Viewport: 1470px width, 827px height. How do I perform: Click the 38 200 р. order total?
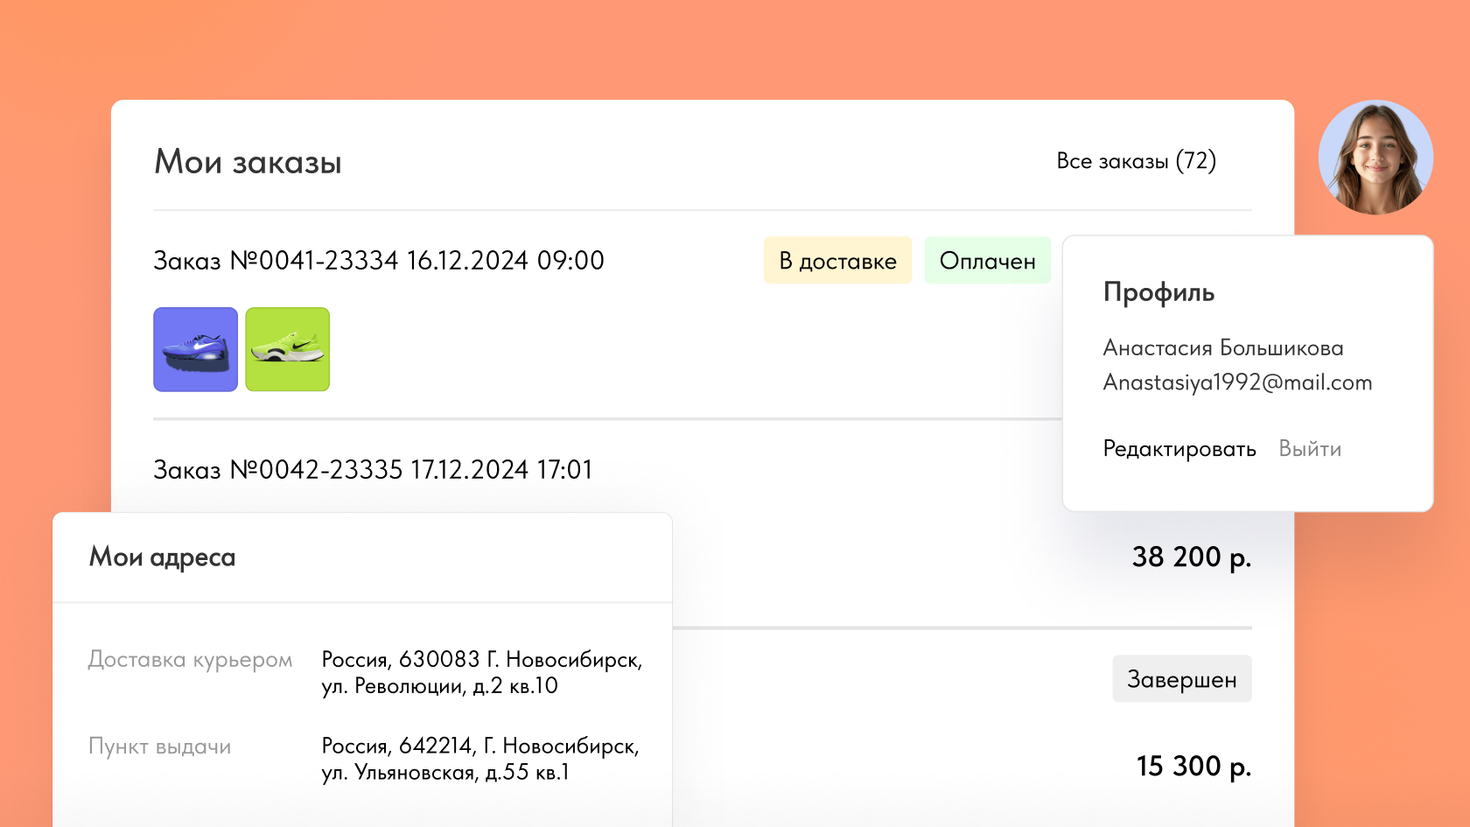click(x=1191, y=557)
